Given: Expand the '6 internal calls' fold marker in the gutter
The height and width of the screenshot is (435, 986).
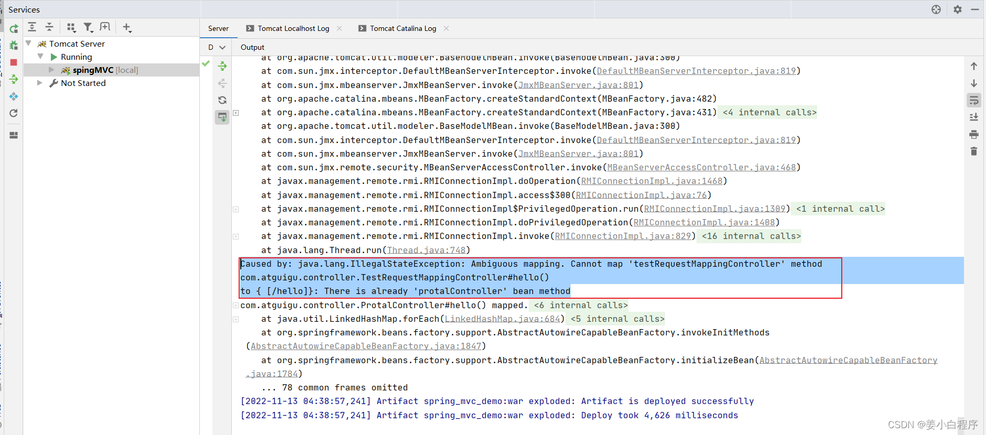Looking at the screenshot, I should point(236,306).
